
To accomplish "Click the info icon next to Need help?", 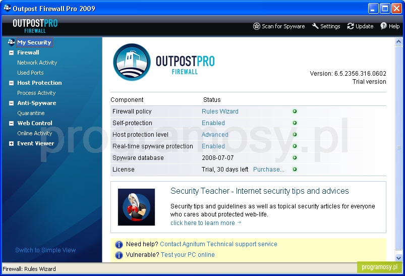I will coord(119,244).
